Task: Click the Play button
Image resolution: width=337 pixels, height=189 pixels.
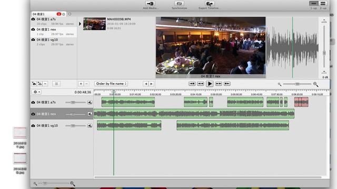Action: click(x=210, y=83)
